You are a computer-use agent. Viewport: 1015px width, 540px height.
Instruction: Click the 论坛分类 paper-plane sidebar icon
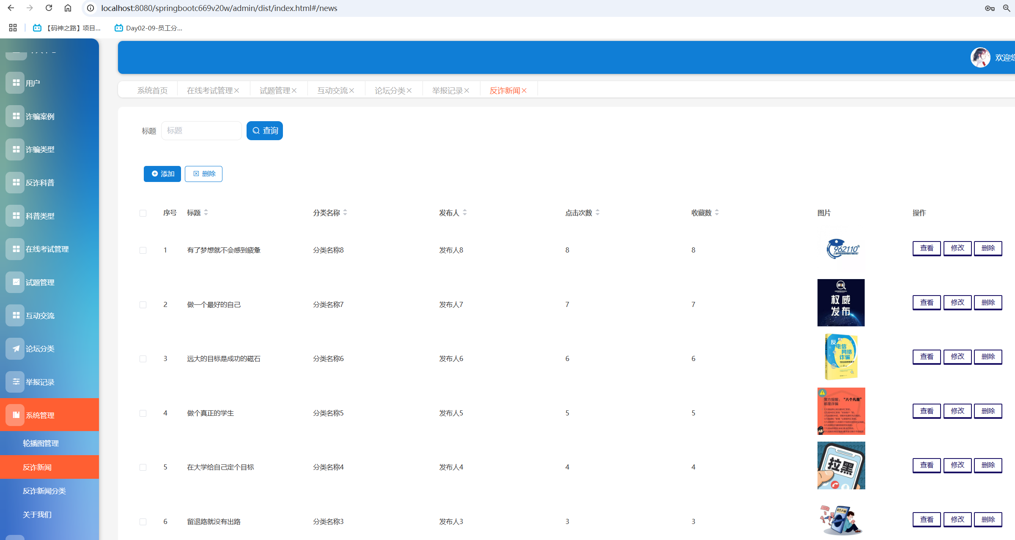pyautogui.click(x=16, y=349)
